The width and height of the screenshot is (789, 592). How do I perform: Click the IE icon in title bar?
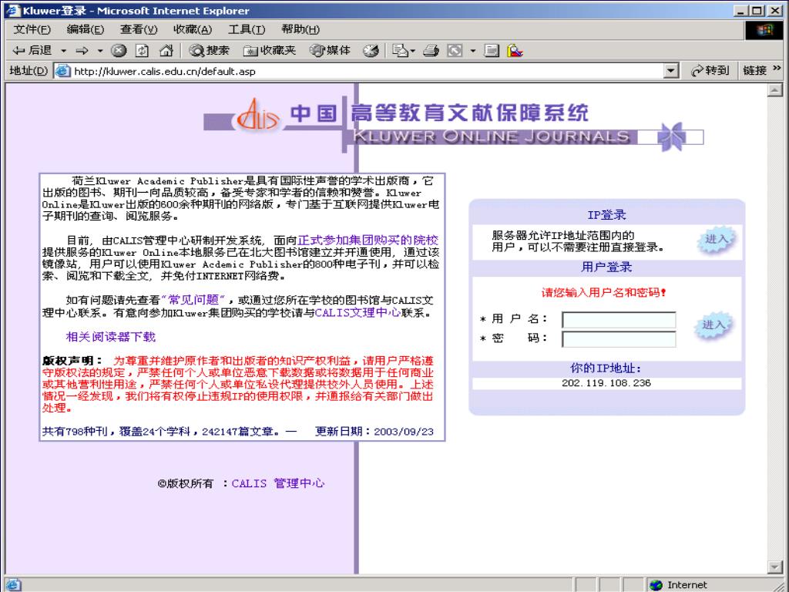pos(12,11)
